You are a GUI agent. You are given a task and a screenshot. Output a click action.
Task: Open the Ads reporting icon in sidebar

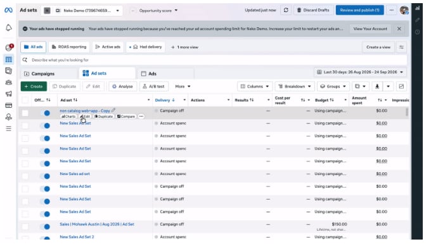point(8,71)
